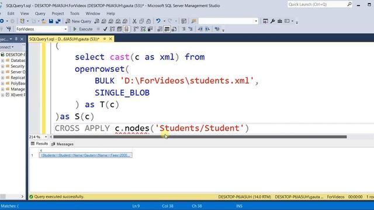This screenshot has width=374, height=210.
Task: Toggle Include Live Query Statistics icon
Action: pos(143,29)
